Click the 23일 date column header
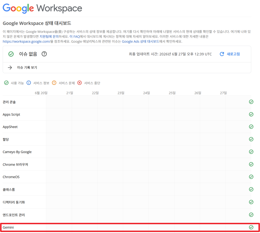This screenshot has height=233, width=260. (x=121, y=93)
